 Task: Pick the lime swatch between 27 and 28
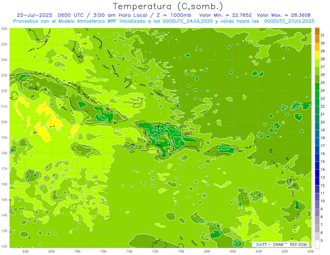(317, 63)
